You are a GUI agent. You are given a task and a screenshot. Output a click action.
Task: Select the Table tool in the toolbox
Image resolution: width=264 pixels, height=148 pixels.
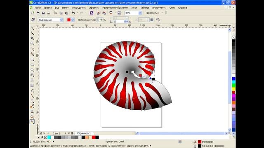32,85
